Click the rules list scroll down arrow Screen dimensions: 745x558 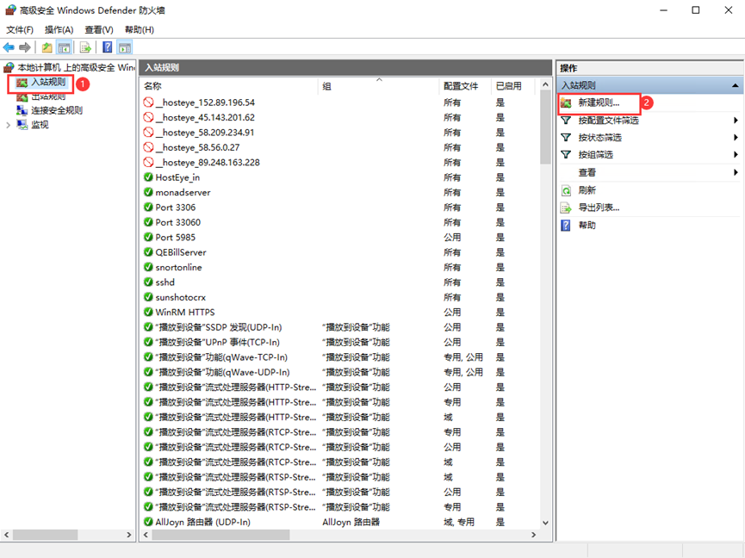pyautogui.click(x=545, y=523)
